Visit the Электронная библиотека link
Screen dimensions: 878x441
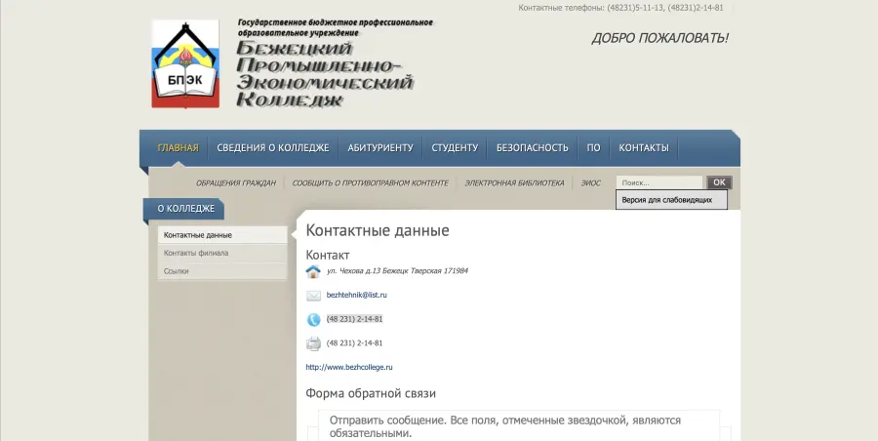pyautogui.click(x=514, y=183)
